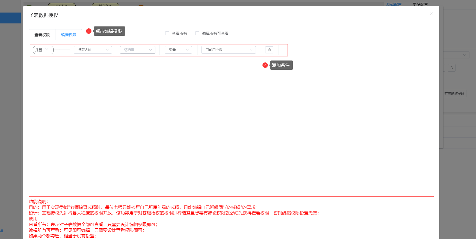Select the orange circle node in the flow canvas
This screenshot has height=239, width=476.
click(141, 5)
